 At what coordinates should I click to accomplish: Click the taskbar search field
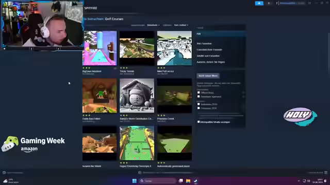click(157, 181)
